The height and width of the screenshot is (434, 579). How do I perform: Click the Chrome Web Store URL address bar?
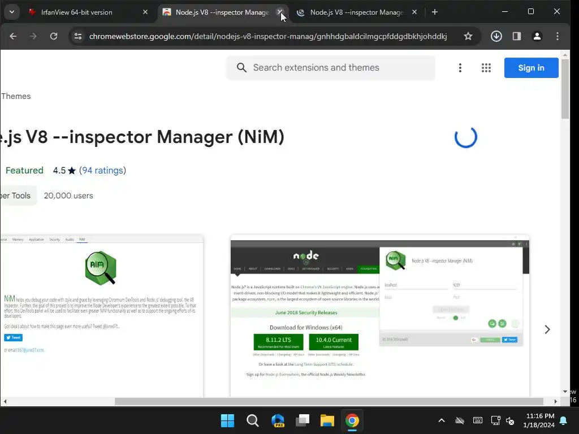[x=267, y=36]
